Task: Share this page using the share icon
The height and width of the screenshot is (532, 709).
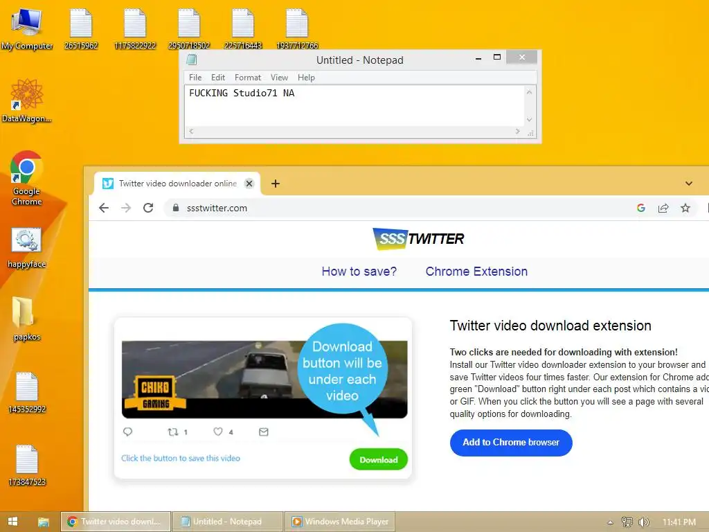Action: pyautogui.click(x=663, y=208)
